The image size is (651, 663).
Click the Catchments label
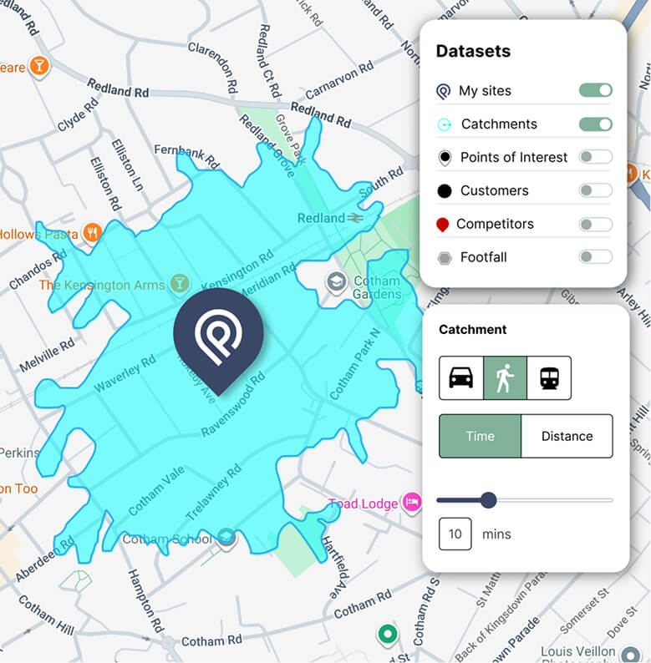pos(499,124)
